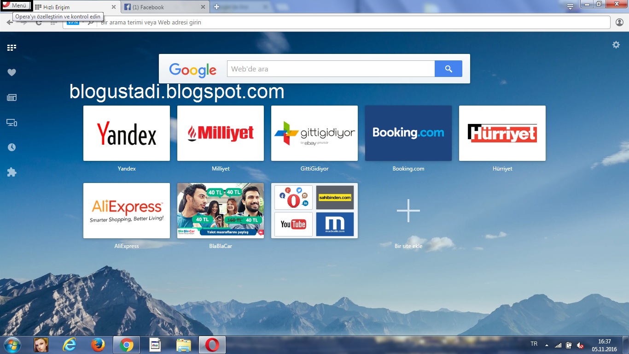Toggle the VPN badge in address bar
This screenshot has height=354, width=629.
(x=73, y=22)
